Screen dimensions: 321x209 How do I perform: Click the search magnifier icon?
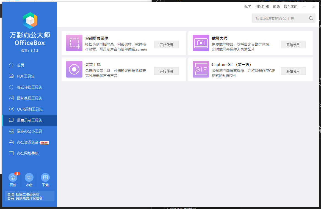click(311, 18)
